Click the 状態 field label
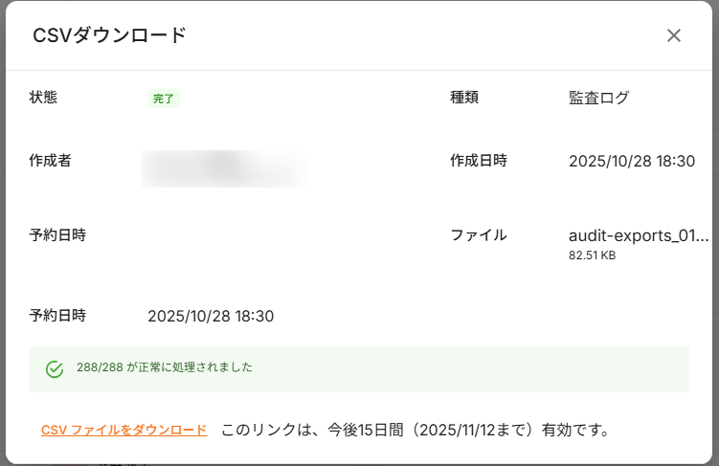This screenshot has height=466, width=719. coord(44,97)
